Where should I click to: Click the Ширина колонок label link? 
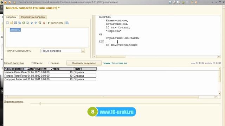[13, 101]
